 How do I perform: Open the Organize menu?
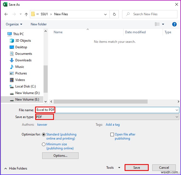pyautogui.click(x=14, y=24)
